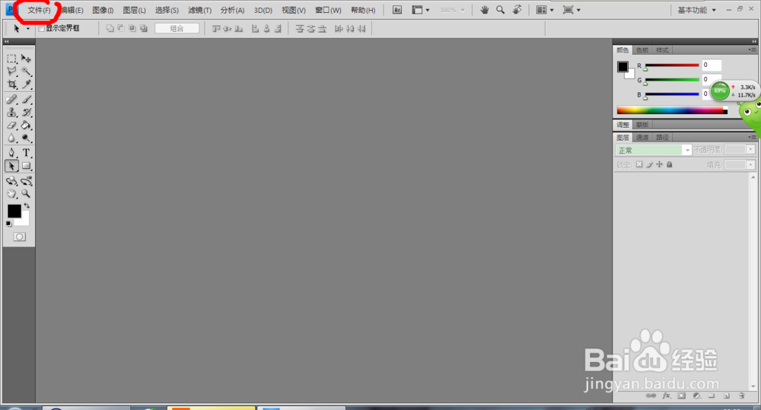Open the 填充 fill slider arrow

(751, 165)
